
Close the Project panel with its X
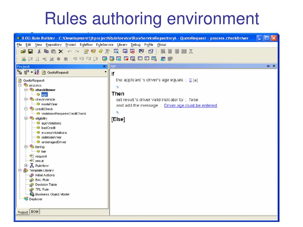pos(104,67)
